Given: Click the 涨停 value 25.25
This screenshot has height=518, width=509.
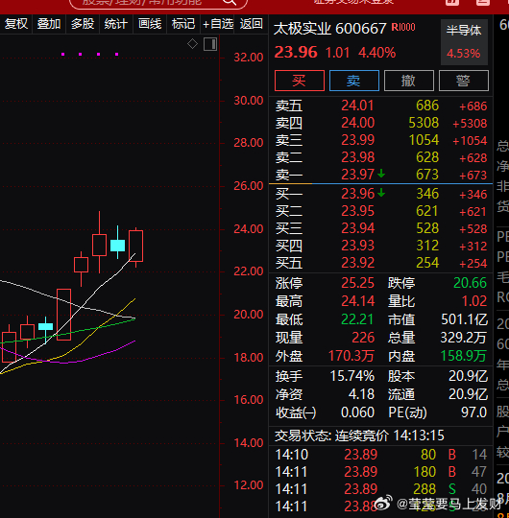Looking at the screenshot, I should 357,283.
